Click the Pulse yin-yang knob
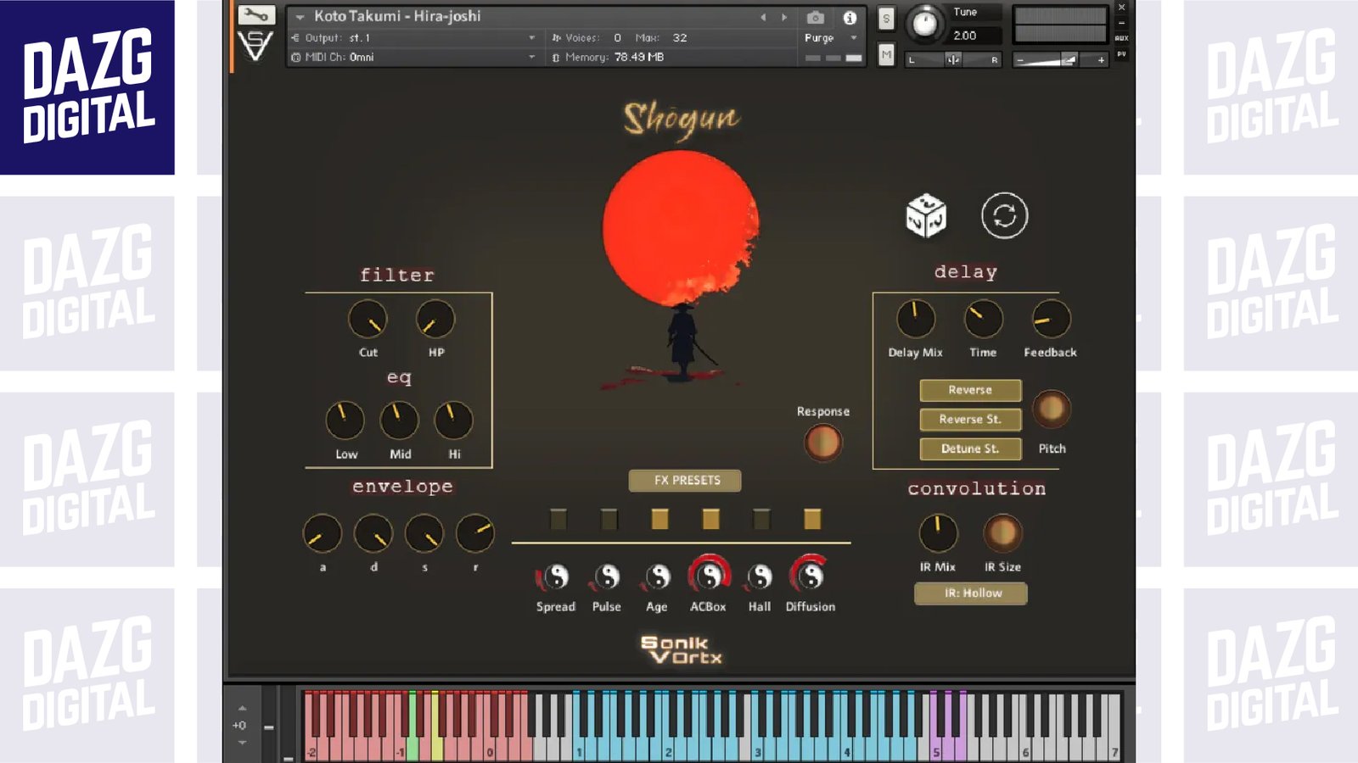Image resolution: width=1358 pixels, height=763 pixels. click(607, 577)
